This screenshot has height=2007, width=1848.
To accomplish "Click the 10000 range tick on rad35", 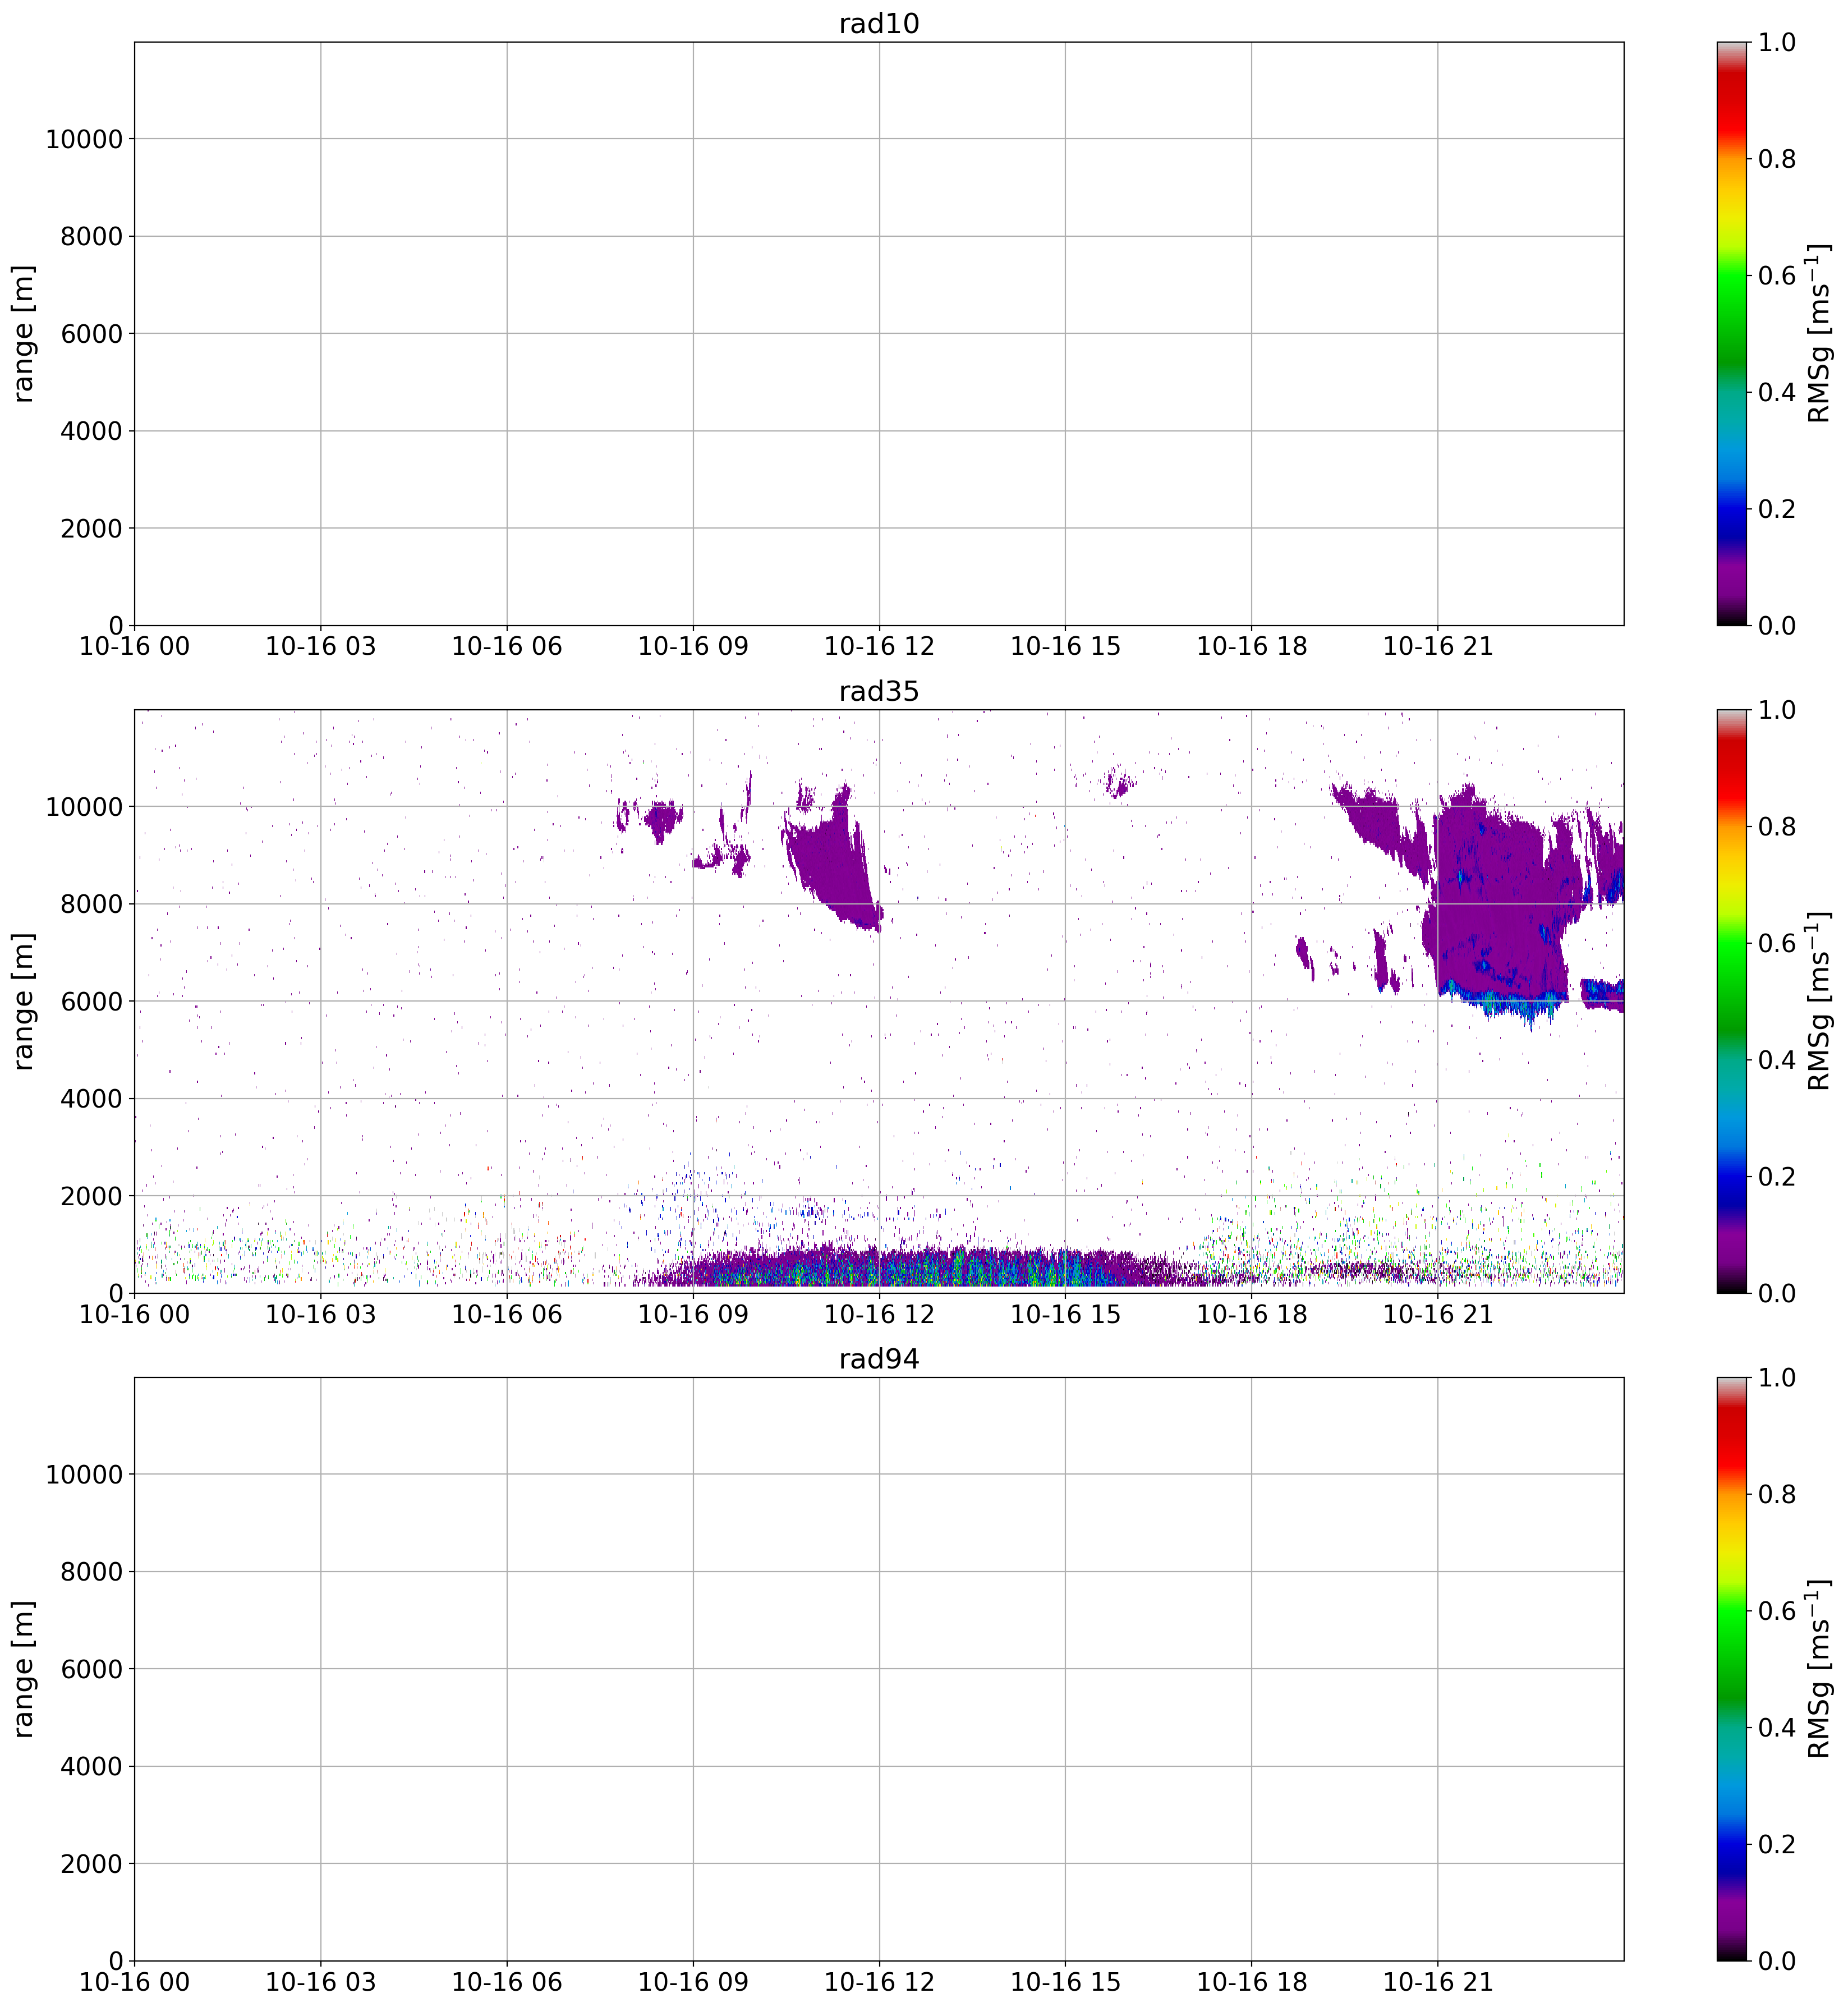I will [83, 807].
